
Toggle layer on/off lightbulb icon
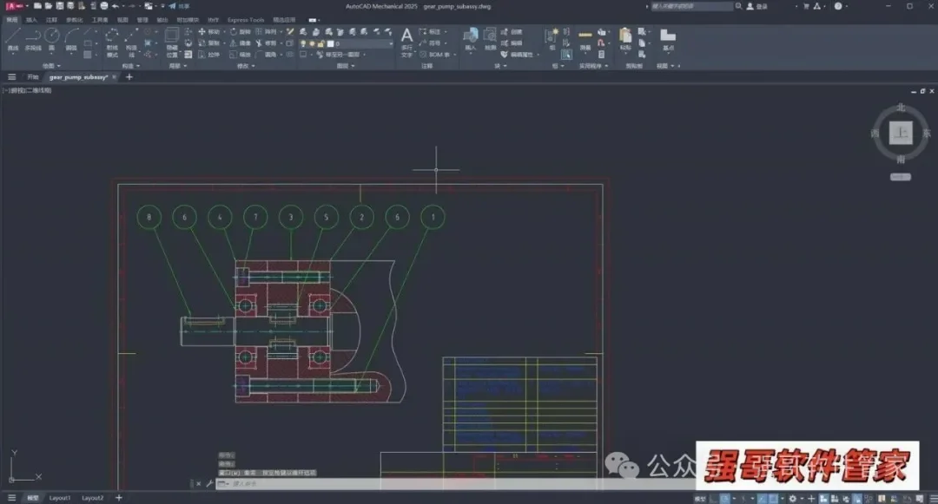tap(303, 43)
